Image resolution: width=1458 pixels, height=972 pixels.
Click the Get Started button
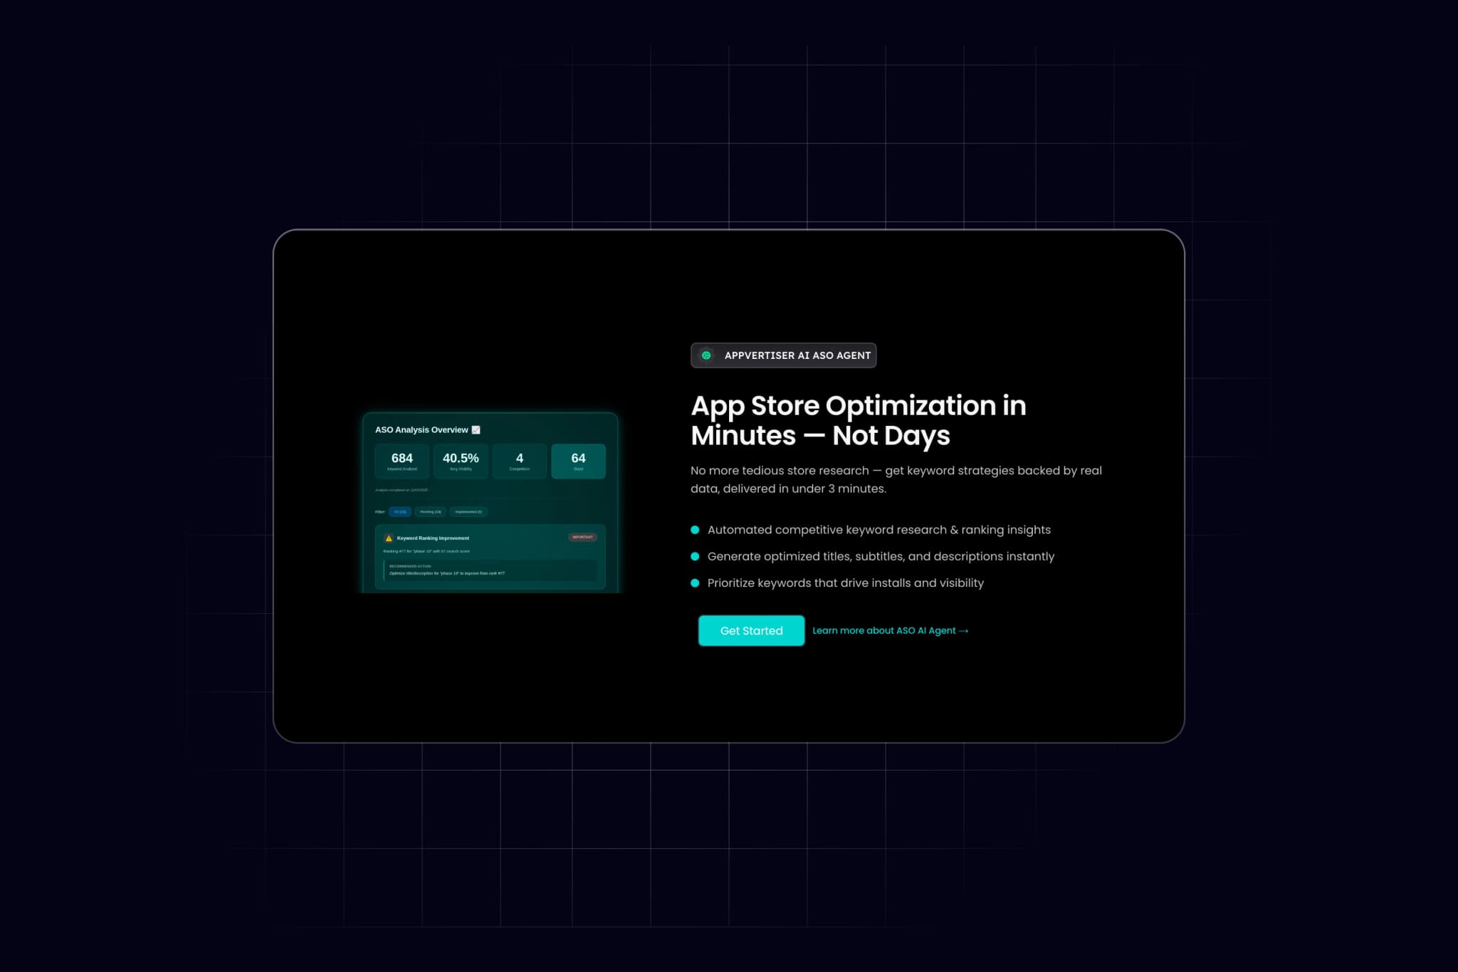(751, 630)
